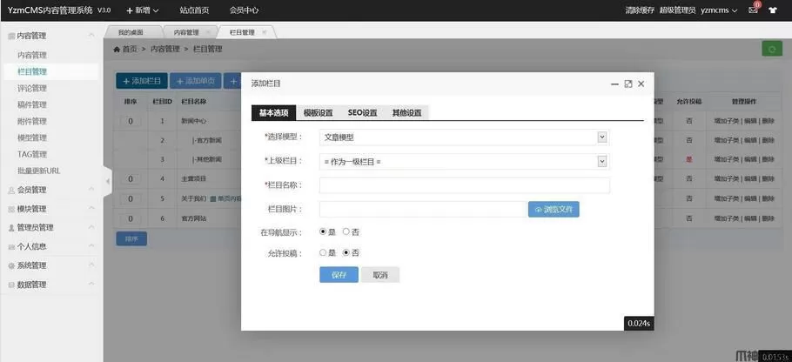
Task: Click the 保存 button
Action: 339,275
